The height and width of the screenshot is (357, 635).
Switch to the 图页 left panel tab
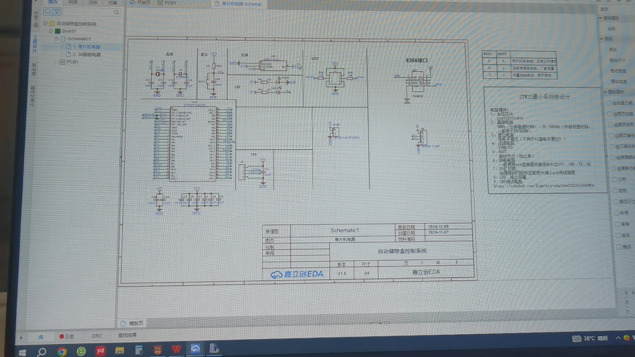53,2
